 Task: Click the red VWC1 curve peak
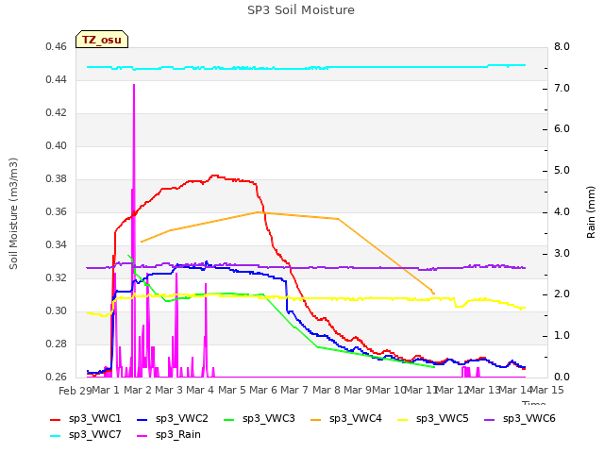[x=214, y=176]
